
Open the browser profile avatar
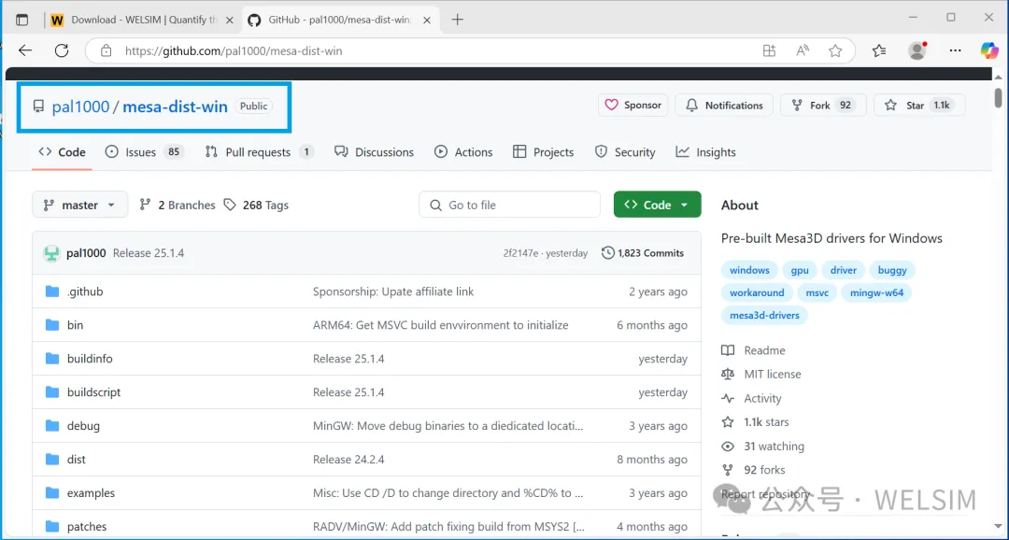(x=917, y=50)
